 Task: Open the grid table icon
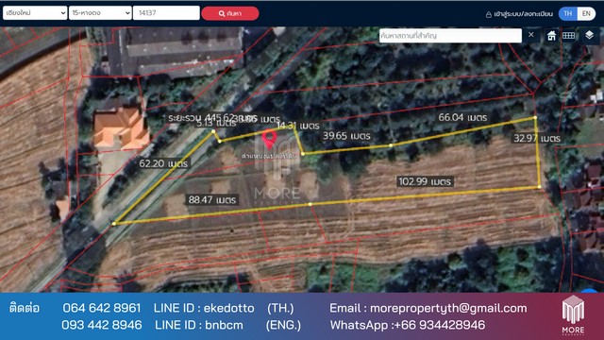point(568,36)
